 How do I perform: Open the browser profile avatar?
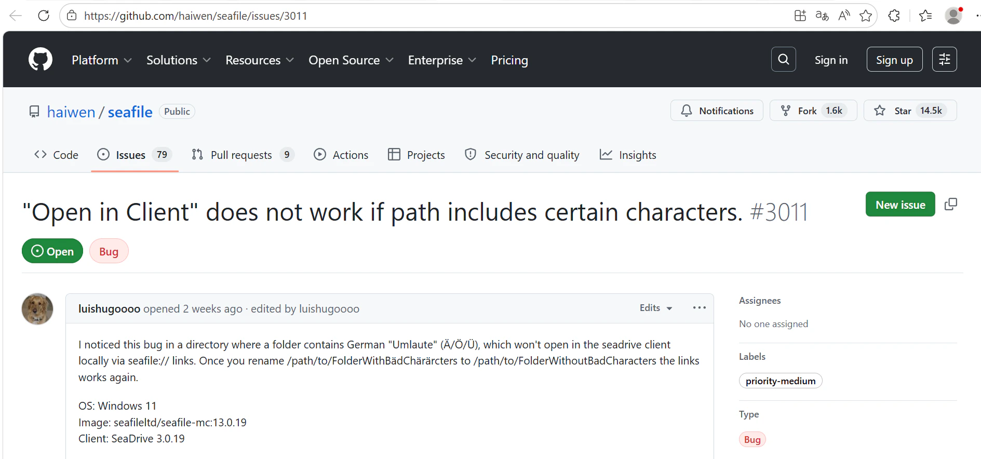pos(953,16)
